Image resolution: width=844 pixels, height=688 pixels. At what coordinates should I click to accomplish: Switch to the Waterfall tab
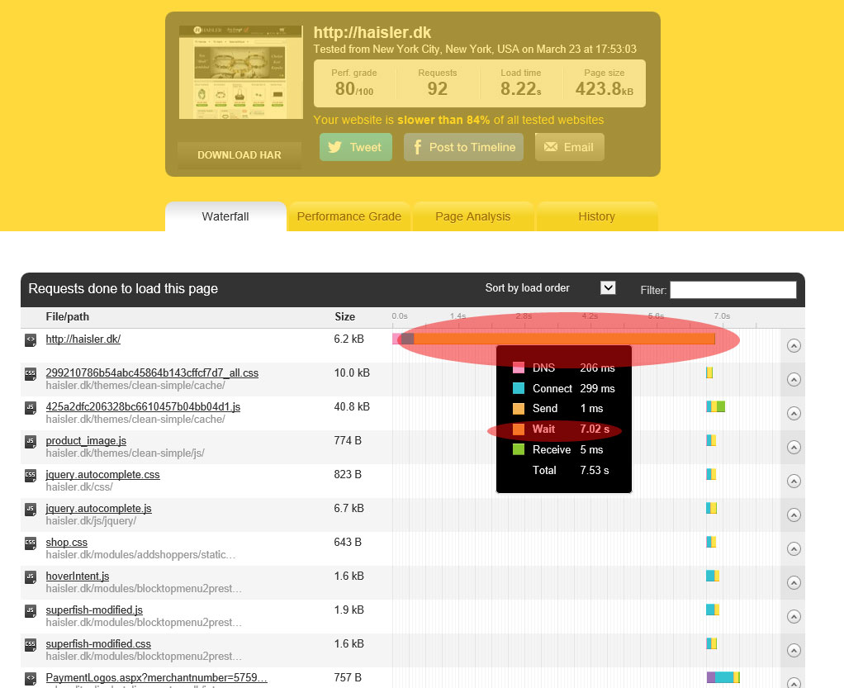[x=225, y=216]
